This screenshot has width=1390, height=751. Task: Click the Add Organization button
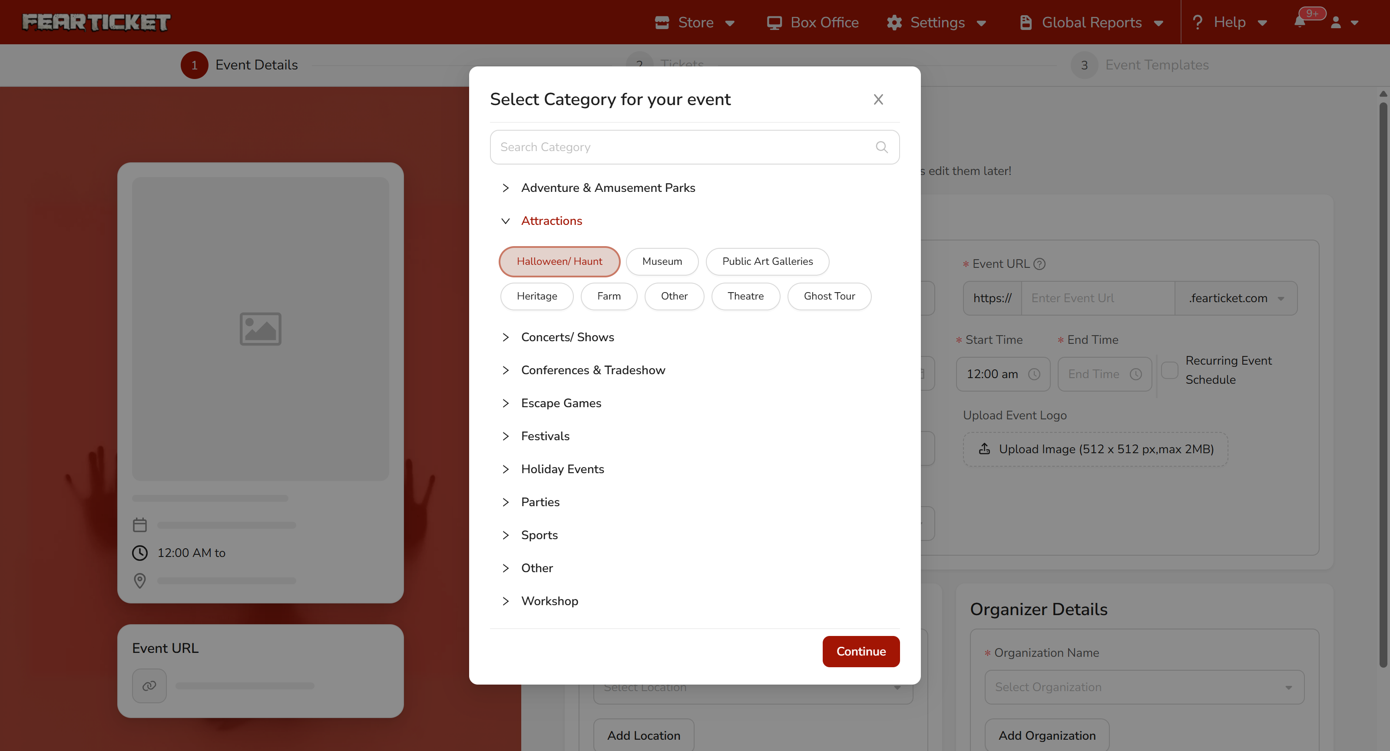click(1046, 735)
